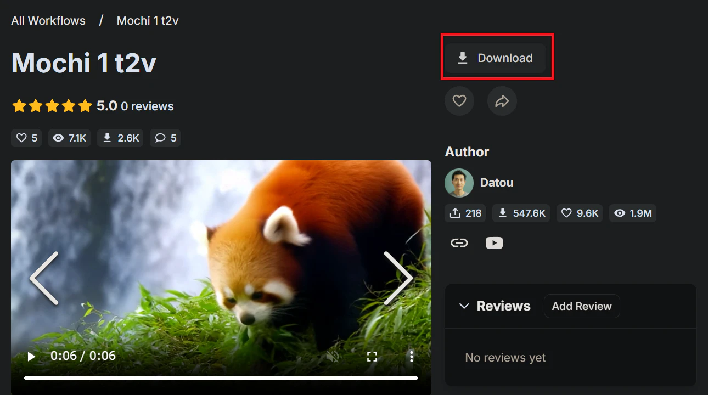The image size is (708, 395).
Task: Click author's 218 uploads badge
Action: pyautogui.click(x=465, y=213)
